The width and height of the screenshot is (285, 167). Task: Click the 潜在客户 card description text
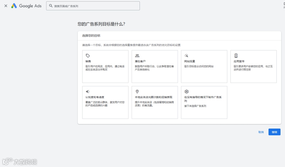point(154,68)
